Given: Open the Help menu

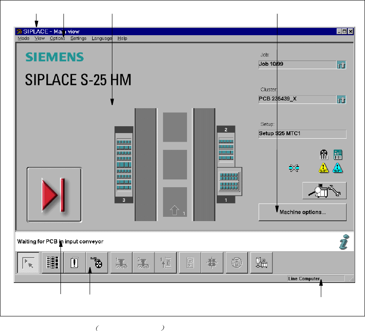Looking at the screenshot, I should [x=122, y=39].
